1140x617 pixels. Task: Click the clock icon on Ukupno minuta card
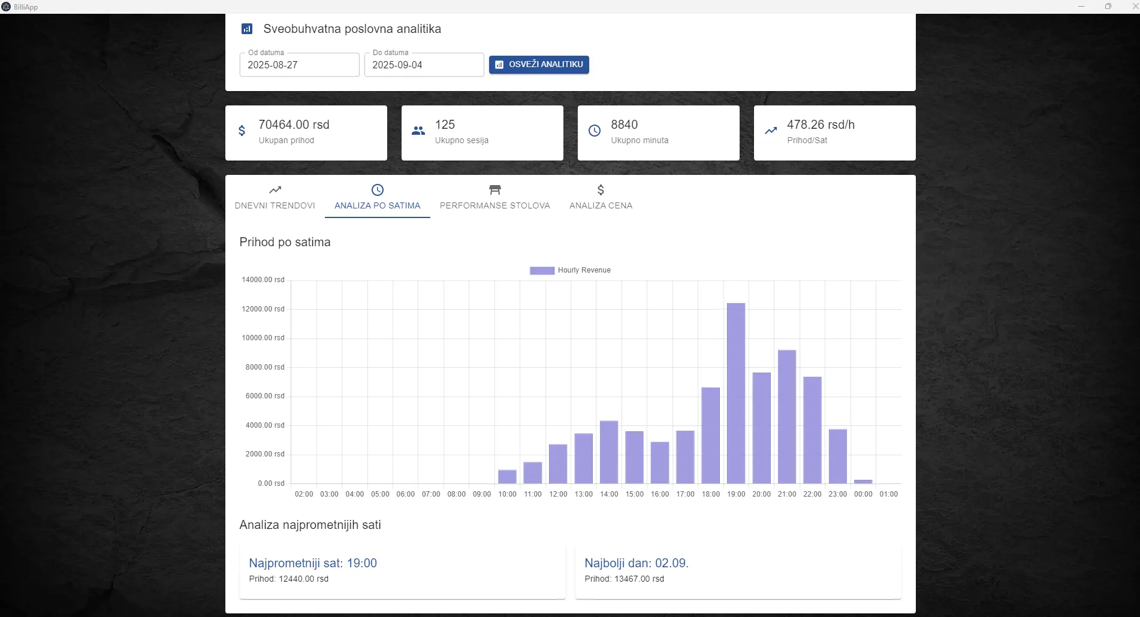click(x=594, y=131)
